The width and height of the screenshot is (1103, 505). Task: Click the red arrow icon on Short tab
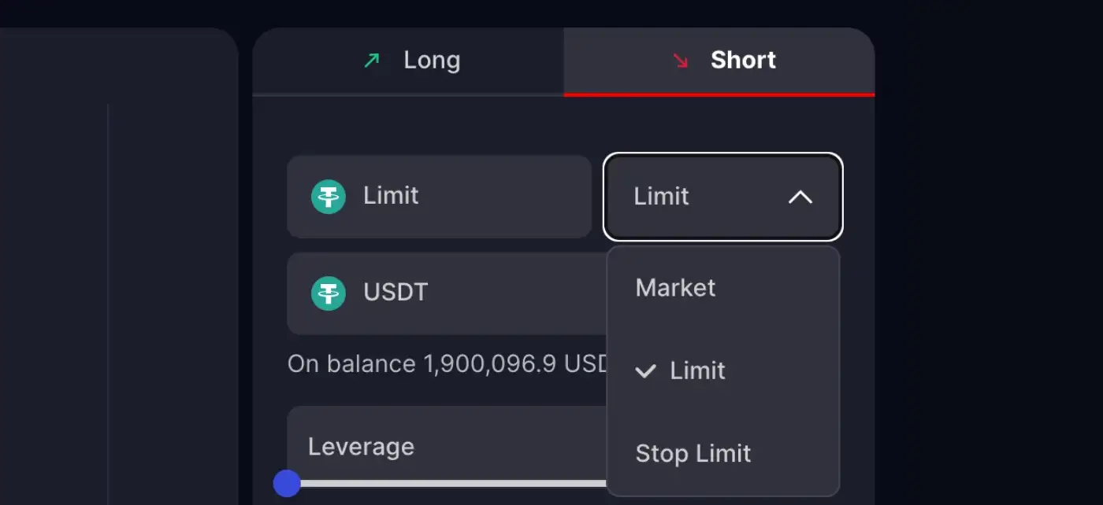(681, 61)
